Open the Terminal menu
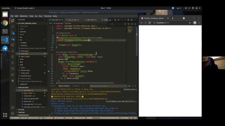The width and height of the screenshot is (225, 126). pos(47,16)
